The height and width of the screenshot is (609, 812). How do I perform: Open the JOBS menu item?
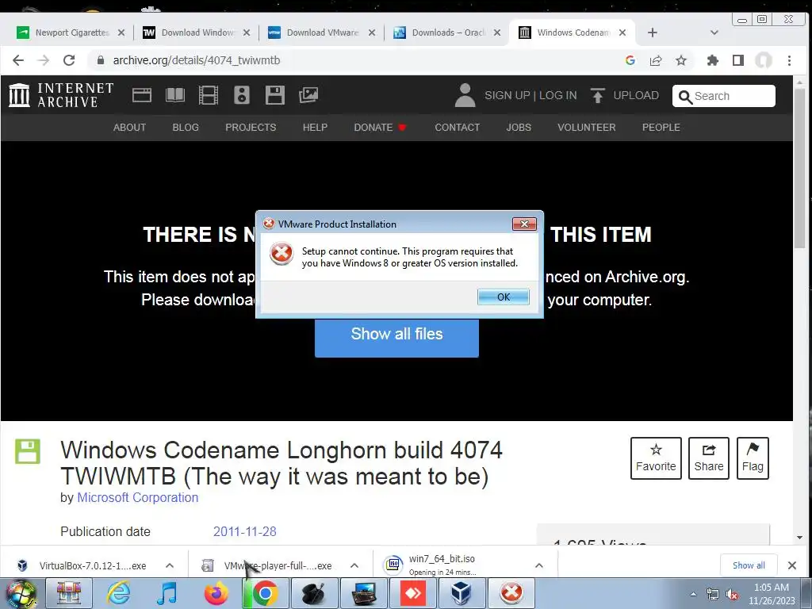pos(519,128)
